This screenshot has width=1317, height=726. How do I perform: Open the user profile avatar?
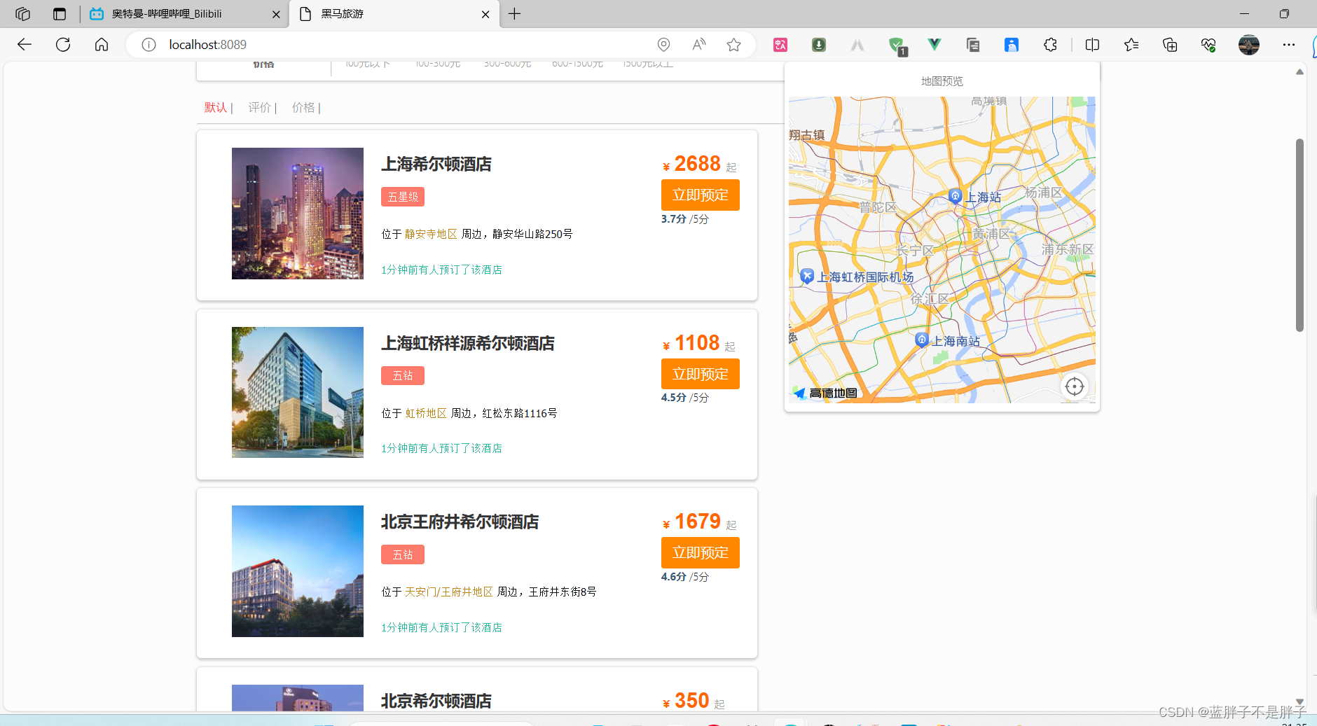[x=1249, y=45]
